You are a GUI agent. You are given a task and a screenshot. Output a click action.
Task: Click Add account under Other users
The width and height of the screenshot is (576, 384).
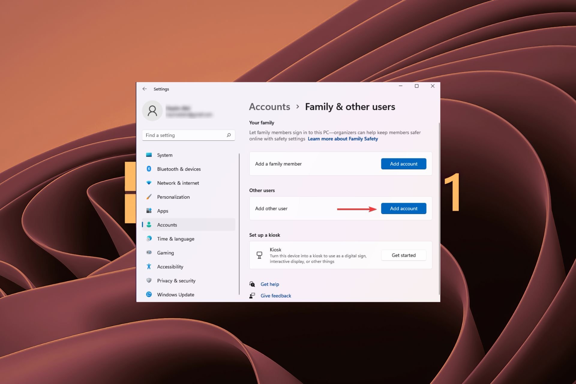403,208
